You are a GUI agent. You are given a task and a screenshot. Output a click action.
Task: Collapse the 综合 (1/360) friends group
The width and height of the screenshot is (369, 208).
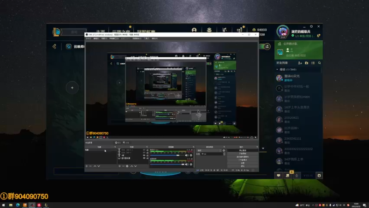point(277,70)
